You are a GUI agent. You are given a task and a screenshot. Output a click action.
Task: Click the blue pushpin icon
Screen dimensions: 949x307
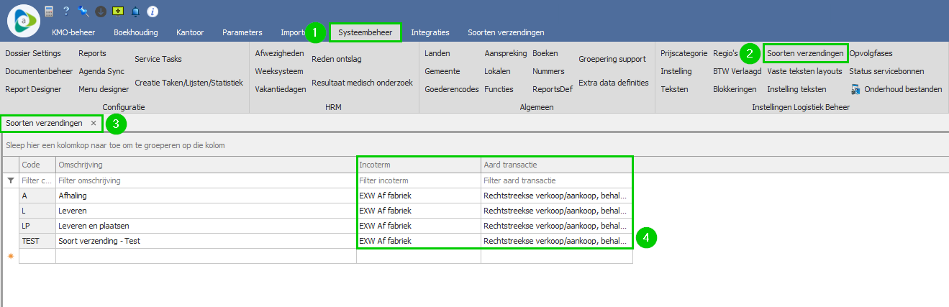[83, 11]
